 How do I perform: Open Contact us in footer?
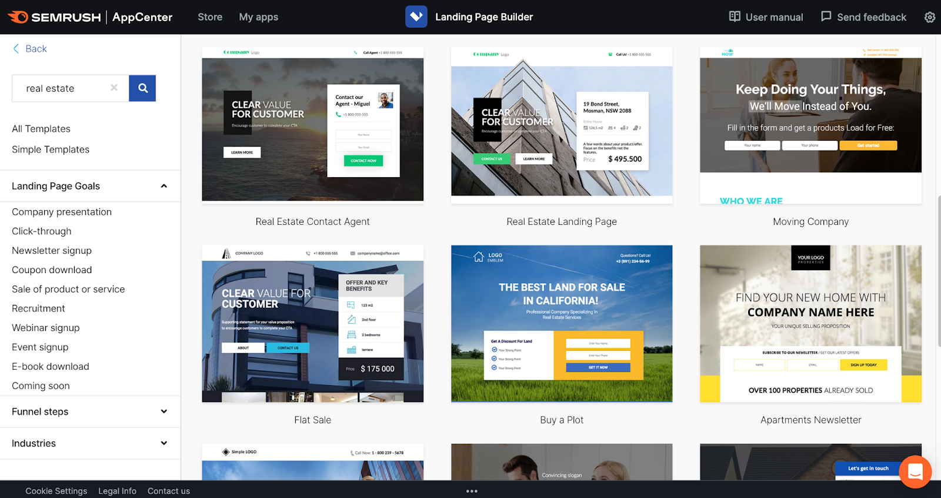pyautogui.click(x=169, y=491)
